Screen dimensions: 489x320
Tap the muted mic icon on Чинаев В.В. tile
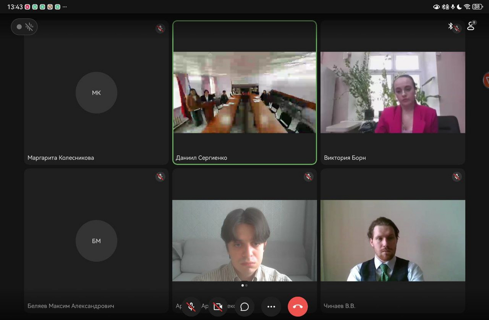[457, 177]
